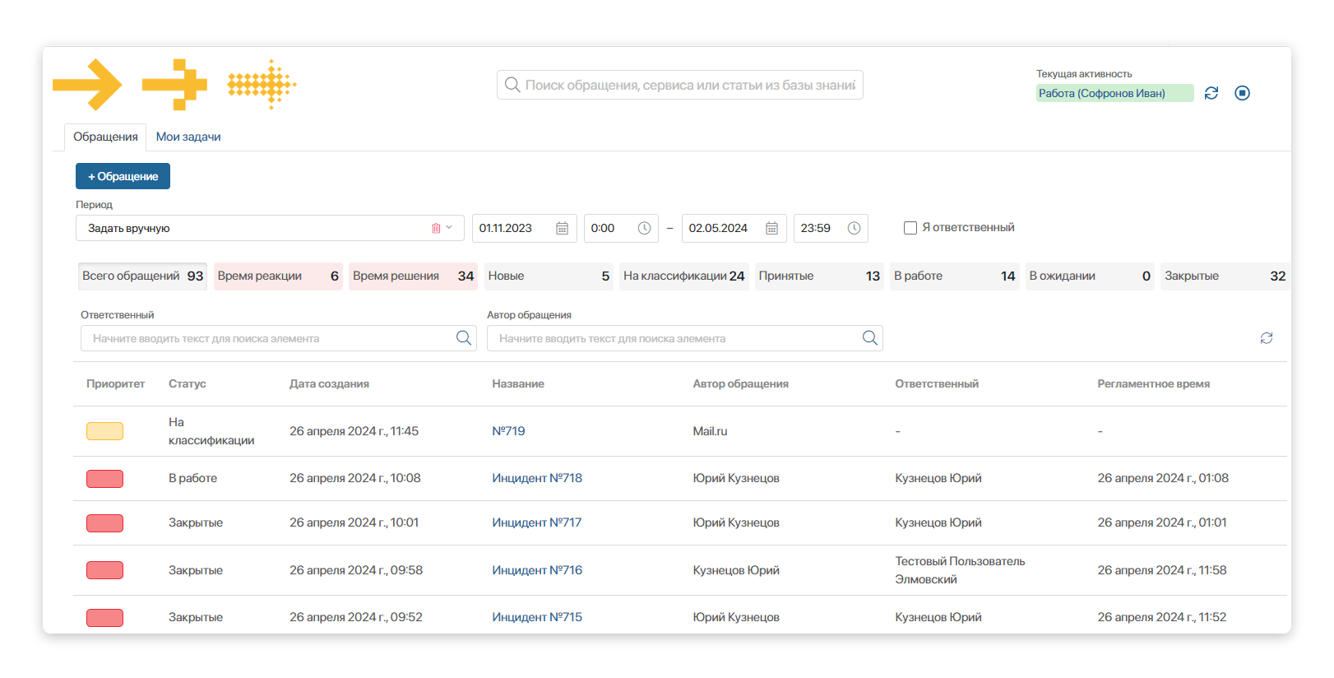Viewport: 1334px width, 678px height.
Task: Open Инцидент №718
Action: click(x=537, y=478)
